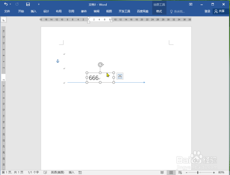Expand Customize Quick Access Toolbar dropdown
This screenshot has height=175, width=230.
[x=39, y=4]
